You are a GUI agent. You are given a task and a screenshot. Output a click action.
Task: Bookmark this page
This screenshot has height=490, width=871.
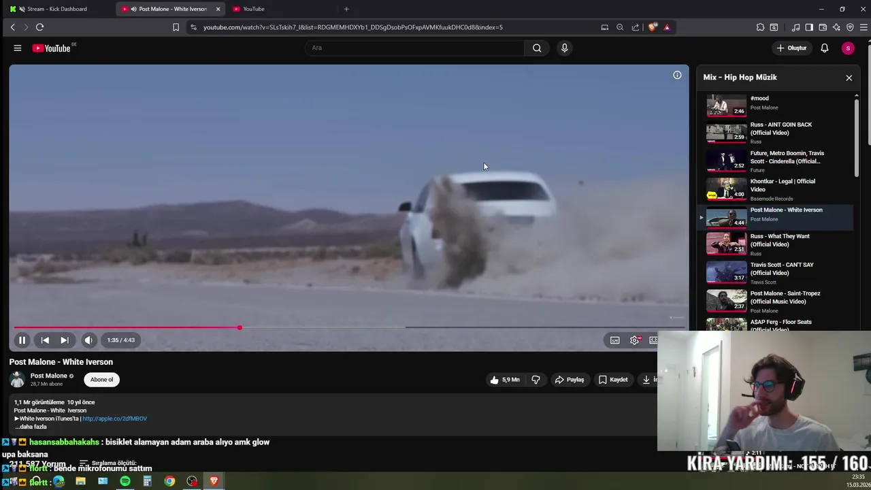[x=176, y=27]
